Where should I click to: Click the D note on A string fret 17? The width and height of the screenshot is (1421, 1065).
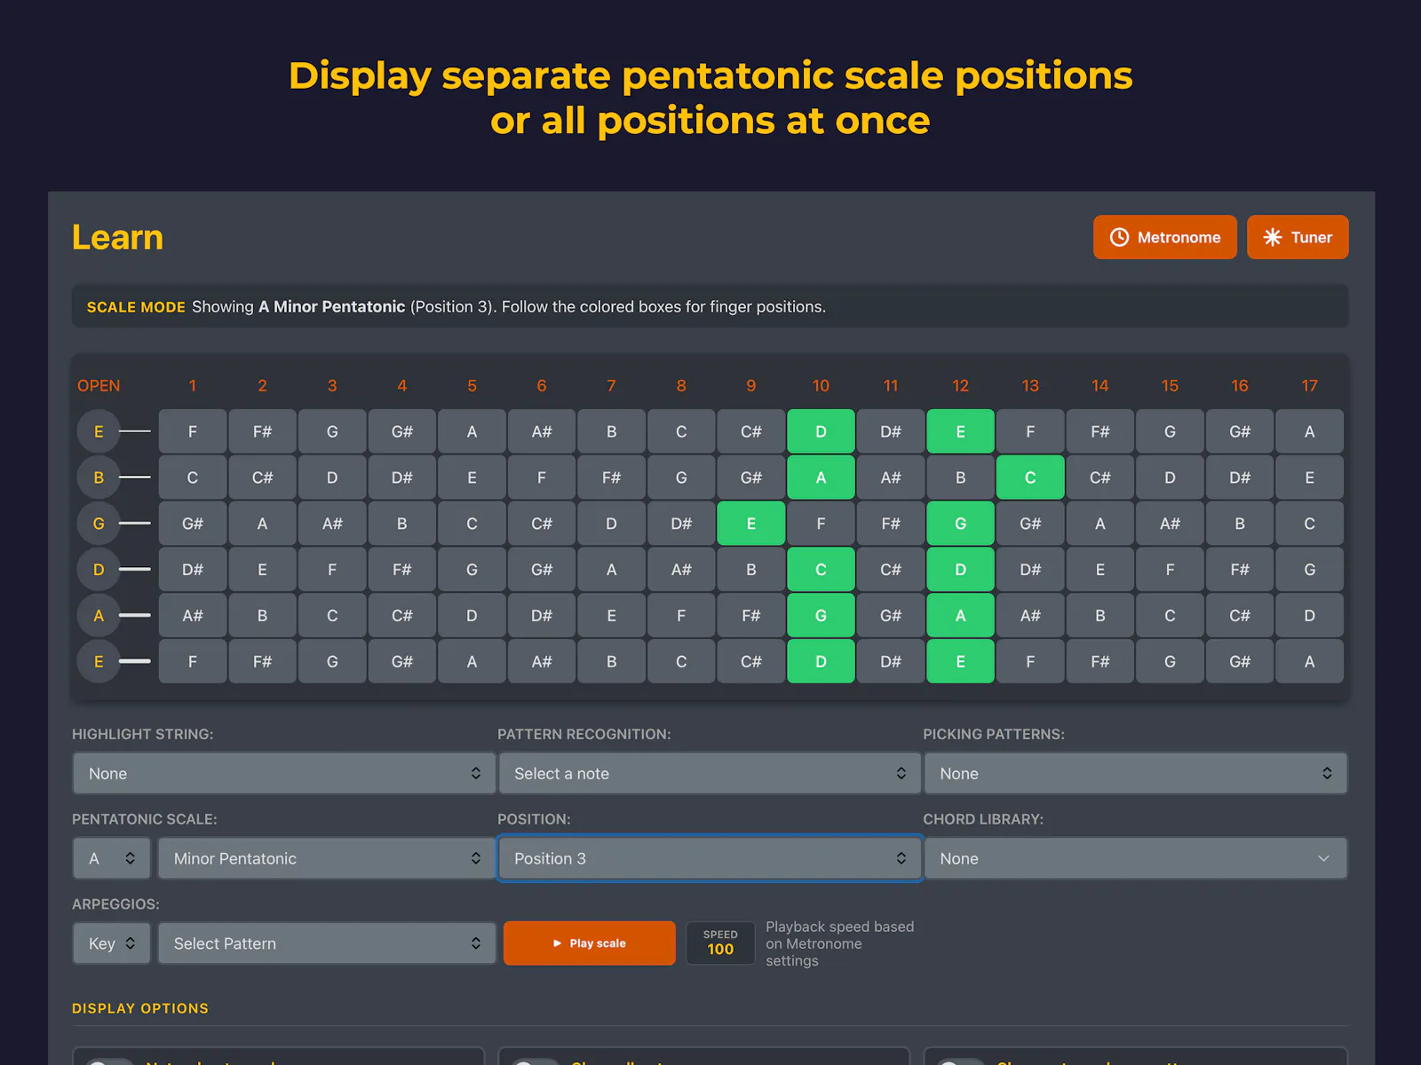point(1309,615)
